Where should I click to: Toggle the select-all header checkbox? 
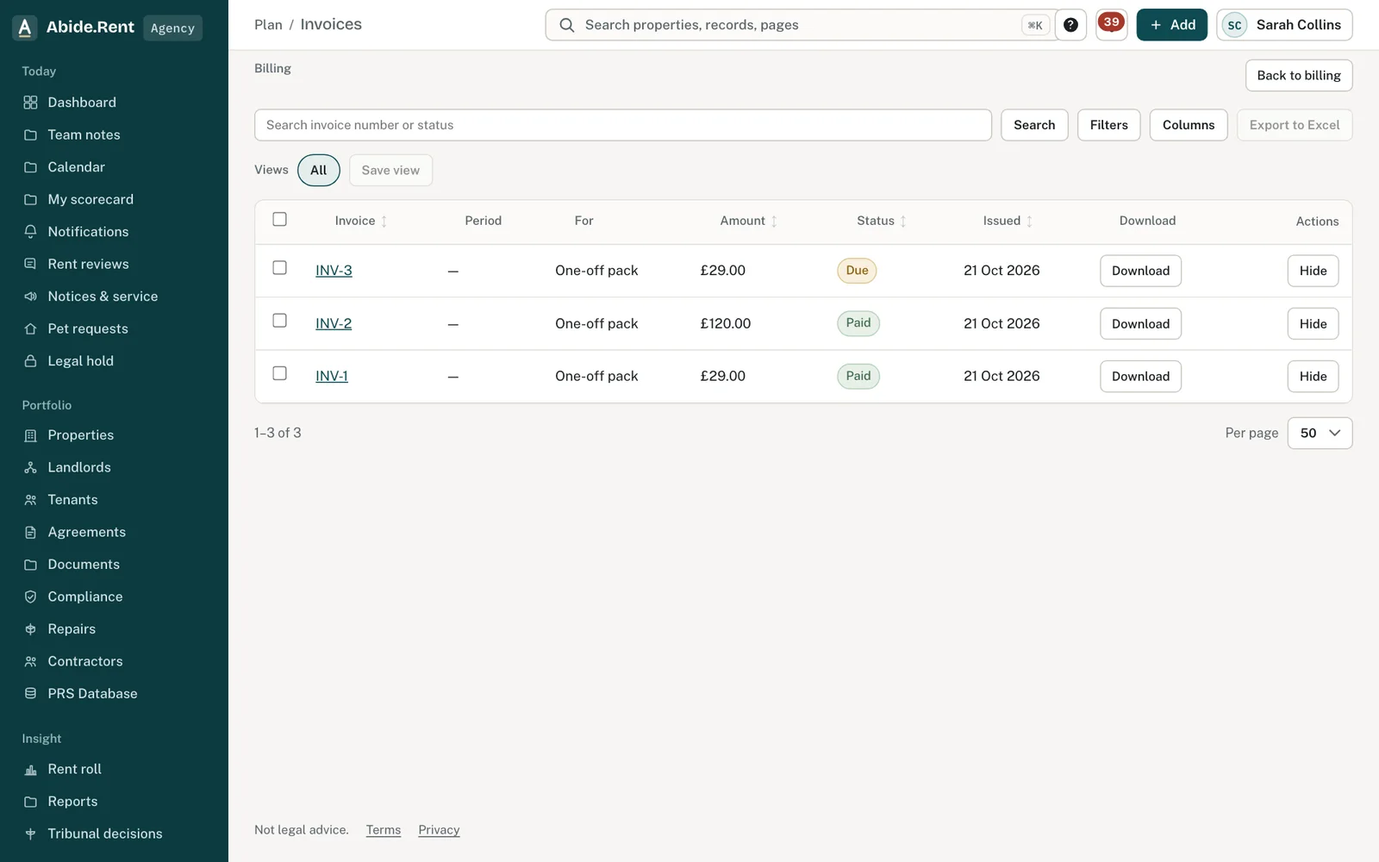click(x=279, y=219)
